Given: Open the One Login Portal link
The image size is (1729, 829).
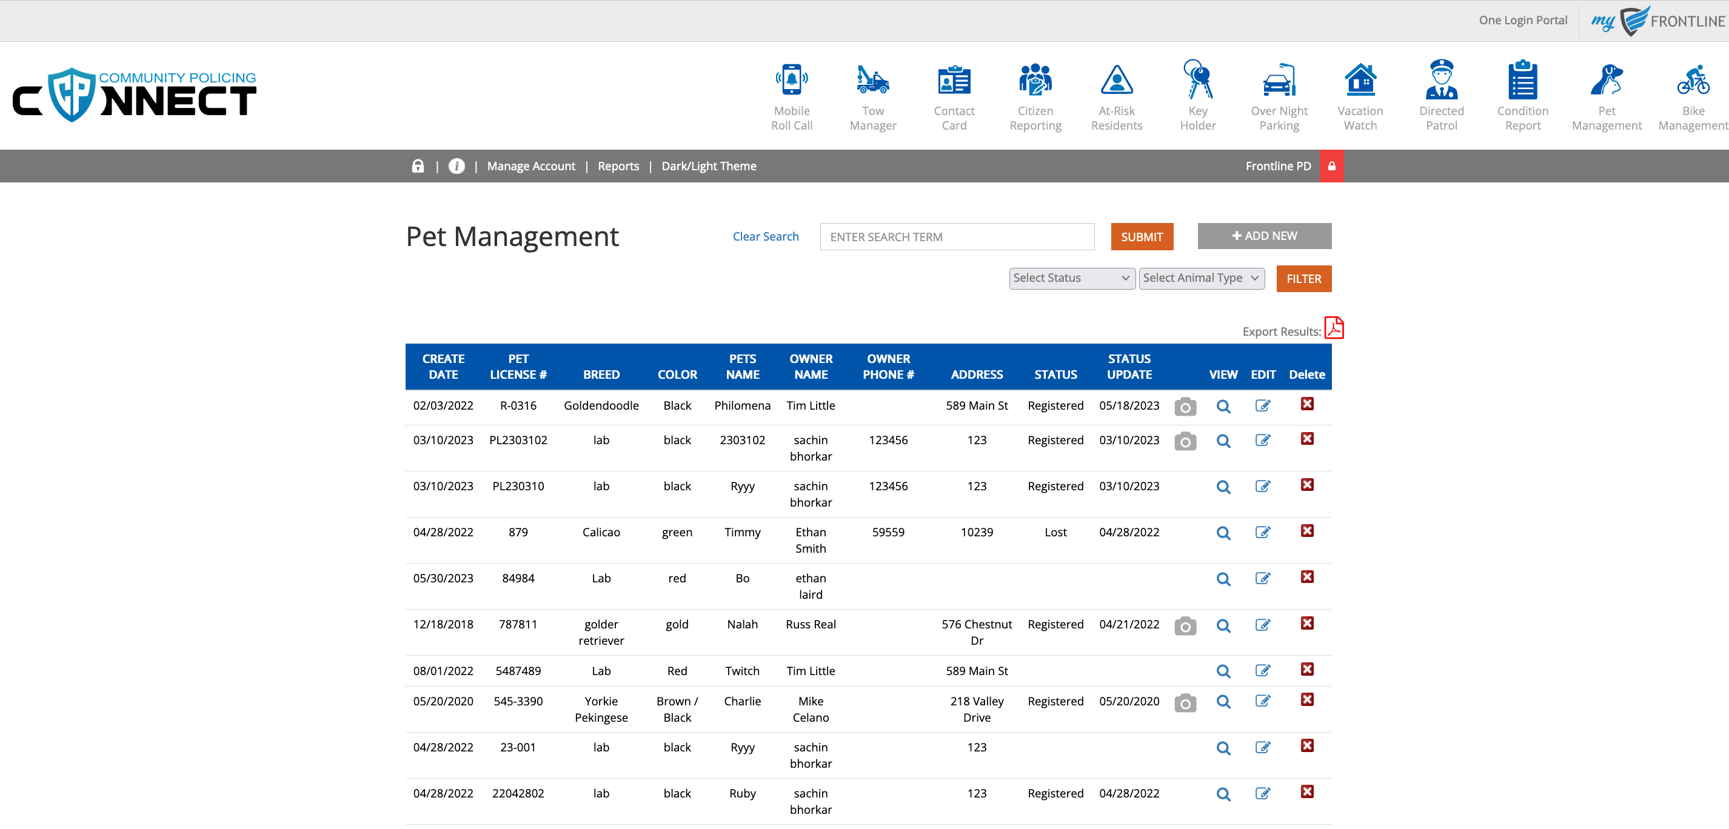Looking at the screenshot, I should point(1522,20).
